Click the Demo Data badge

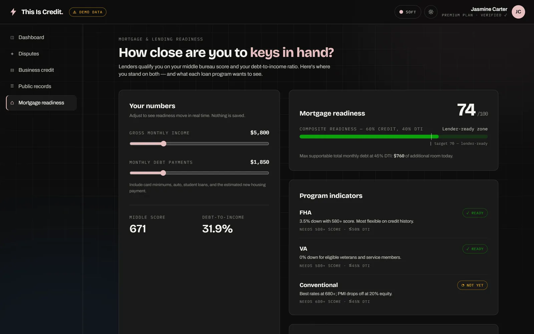point(87,12)
